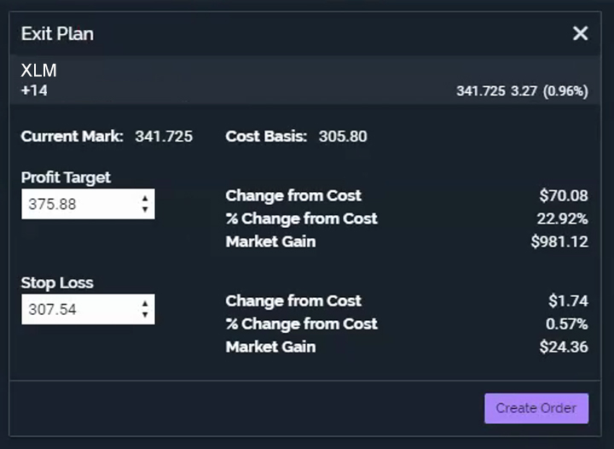Screen dimensions: 614x449
Task: Click the +14 position quantity
Action: tap(34, 90)
